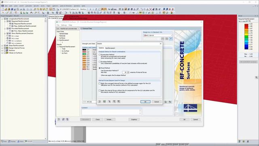This screenshot has width=259, height=146.
Task: Open Results tab at bottom of navigator
Action: click(x=29, y=142)
